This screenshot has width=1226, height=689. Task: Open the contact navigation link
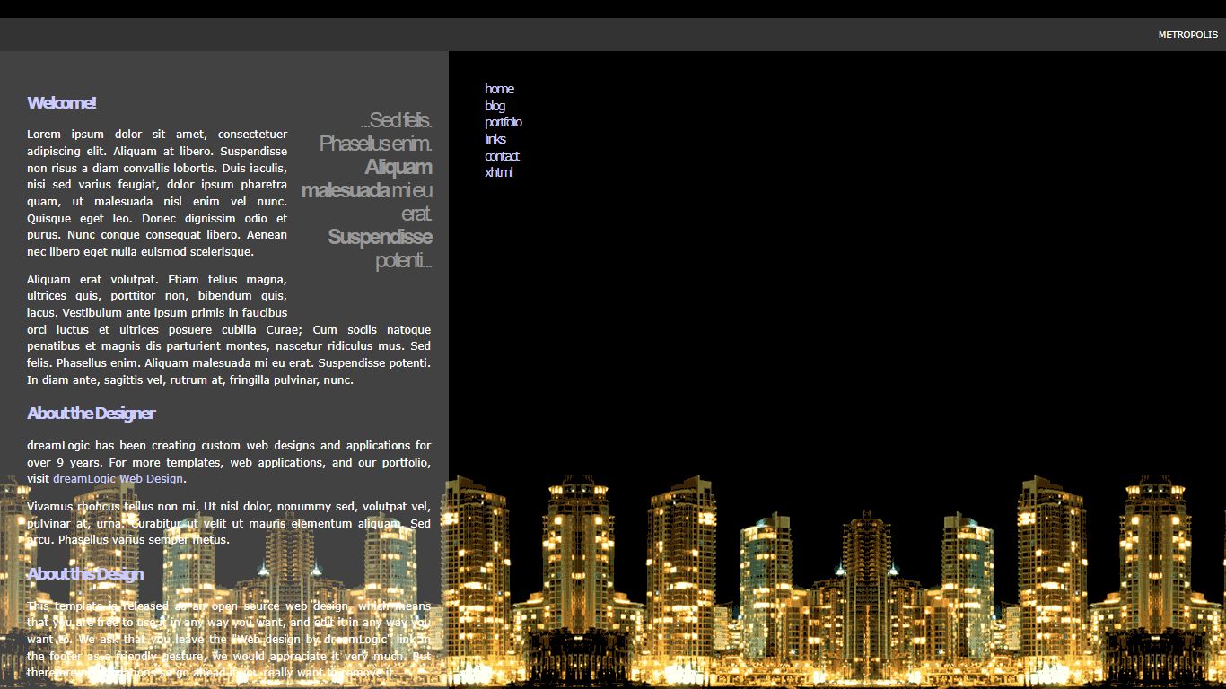point(502,156)
